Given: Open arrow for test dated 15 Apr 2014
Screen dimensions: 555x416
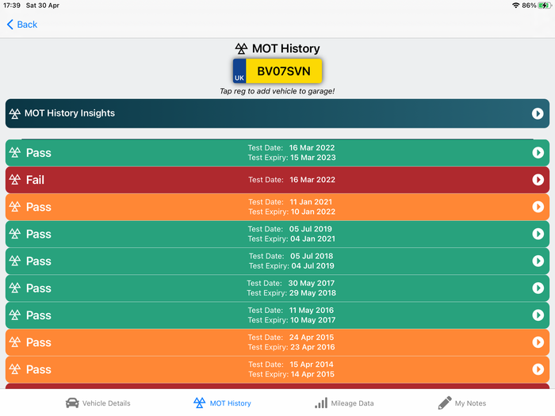Looking at the screenshot, I should [538, 369].
